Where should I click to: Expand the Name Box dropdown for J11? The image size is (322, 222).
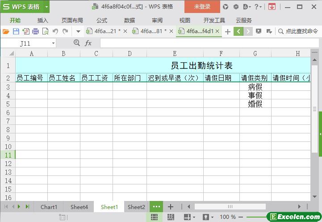[x=54, y=43]
